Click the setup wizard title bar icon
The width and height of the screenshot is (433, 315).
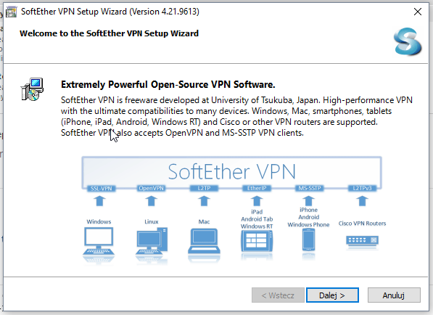(x=12, y=12)
